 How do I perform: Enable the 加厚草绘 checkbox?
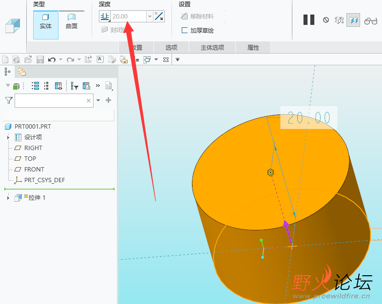(185, 30)
